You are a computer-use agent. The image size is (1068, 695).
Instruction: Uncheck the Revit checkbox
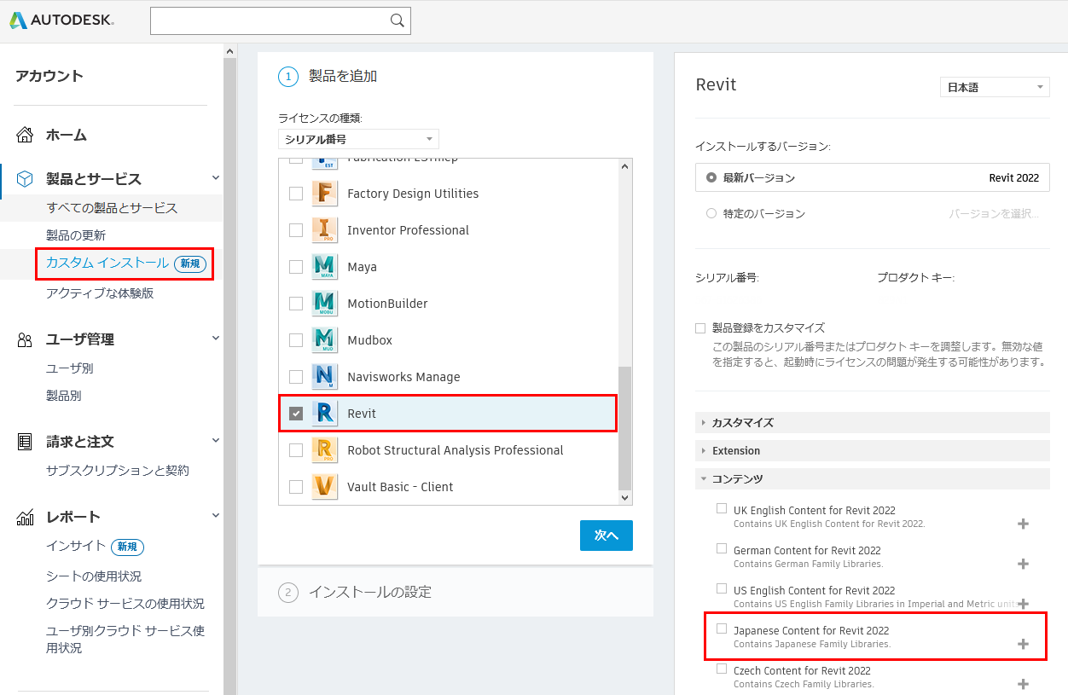[296, 414]
